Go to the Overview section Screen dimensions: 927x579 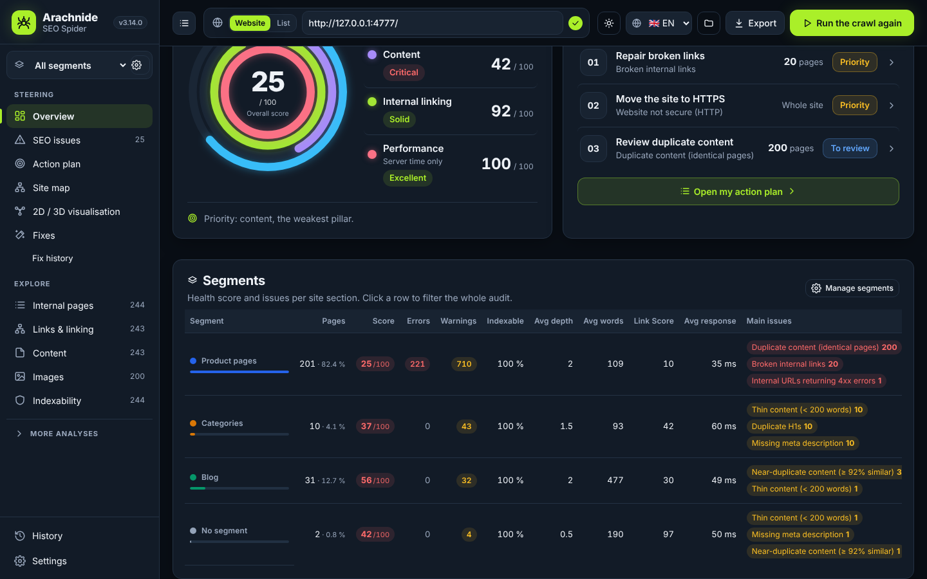(79, 116)
